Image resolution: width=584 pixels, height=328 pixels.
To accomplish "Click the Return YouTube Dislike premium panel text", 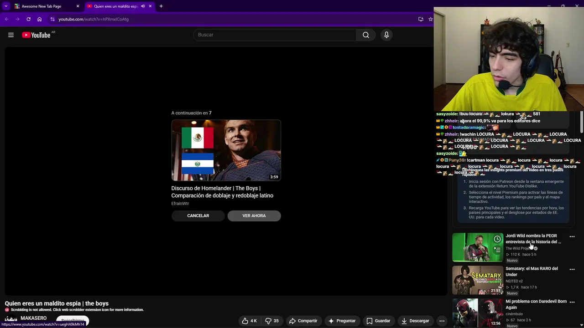I will 513,195.
